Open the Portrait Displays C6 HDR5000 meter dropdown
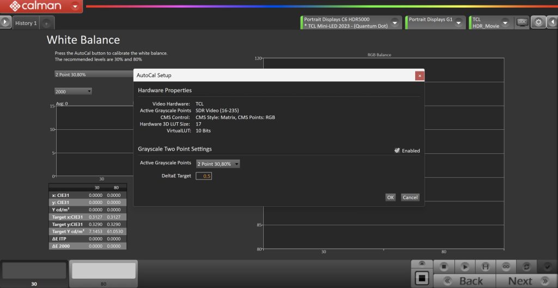558x288 pixels. [395, 23]
